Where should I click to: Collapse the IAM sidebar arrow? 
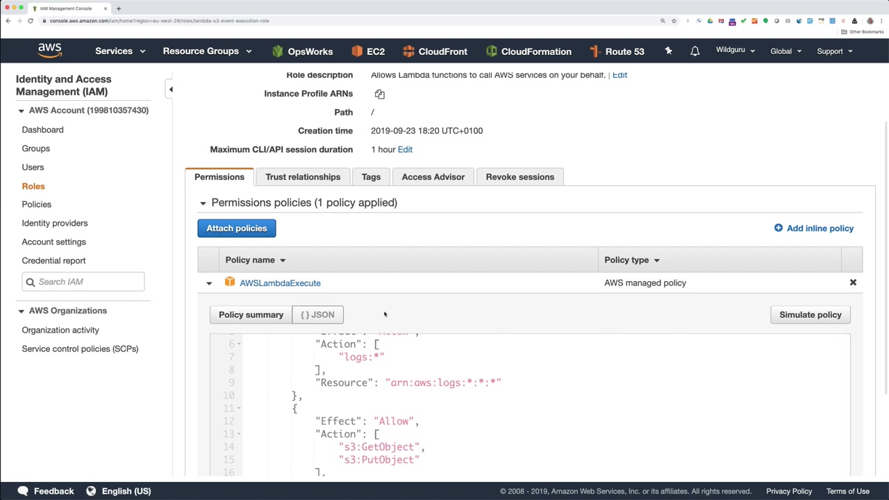(171, 90)
